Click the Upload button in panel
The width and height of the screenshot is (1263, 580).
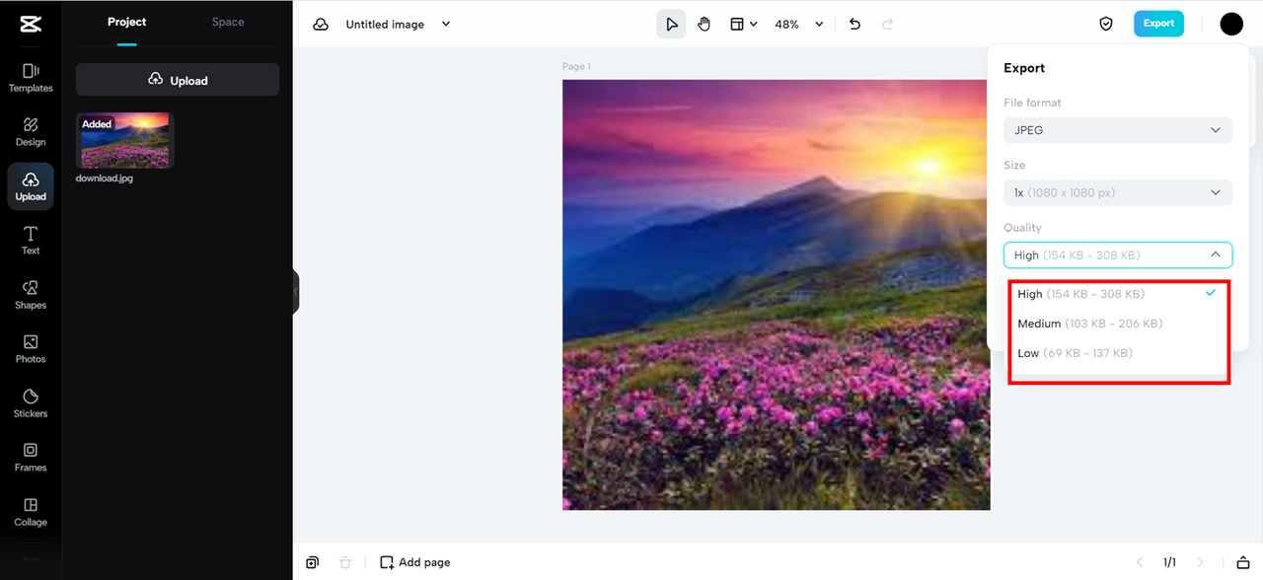[178, 80]
